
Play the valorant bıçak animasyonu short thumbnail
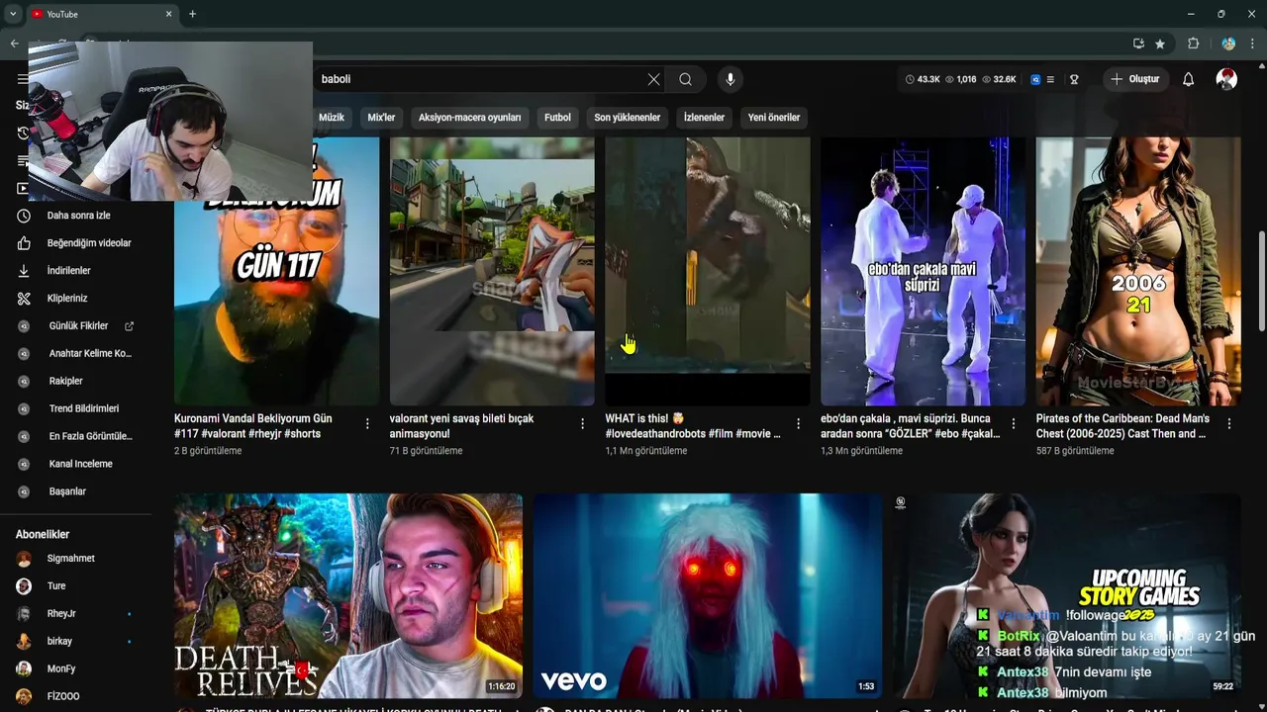[x=492, y=271]
